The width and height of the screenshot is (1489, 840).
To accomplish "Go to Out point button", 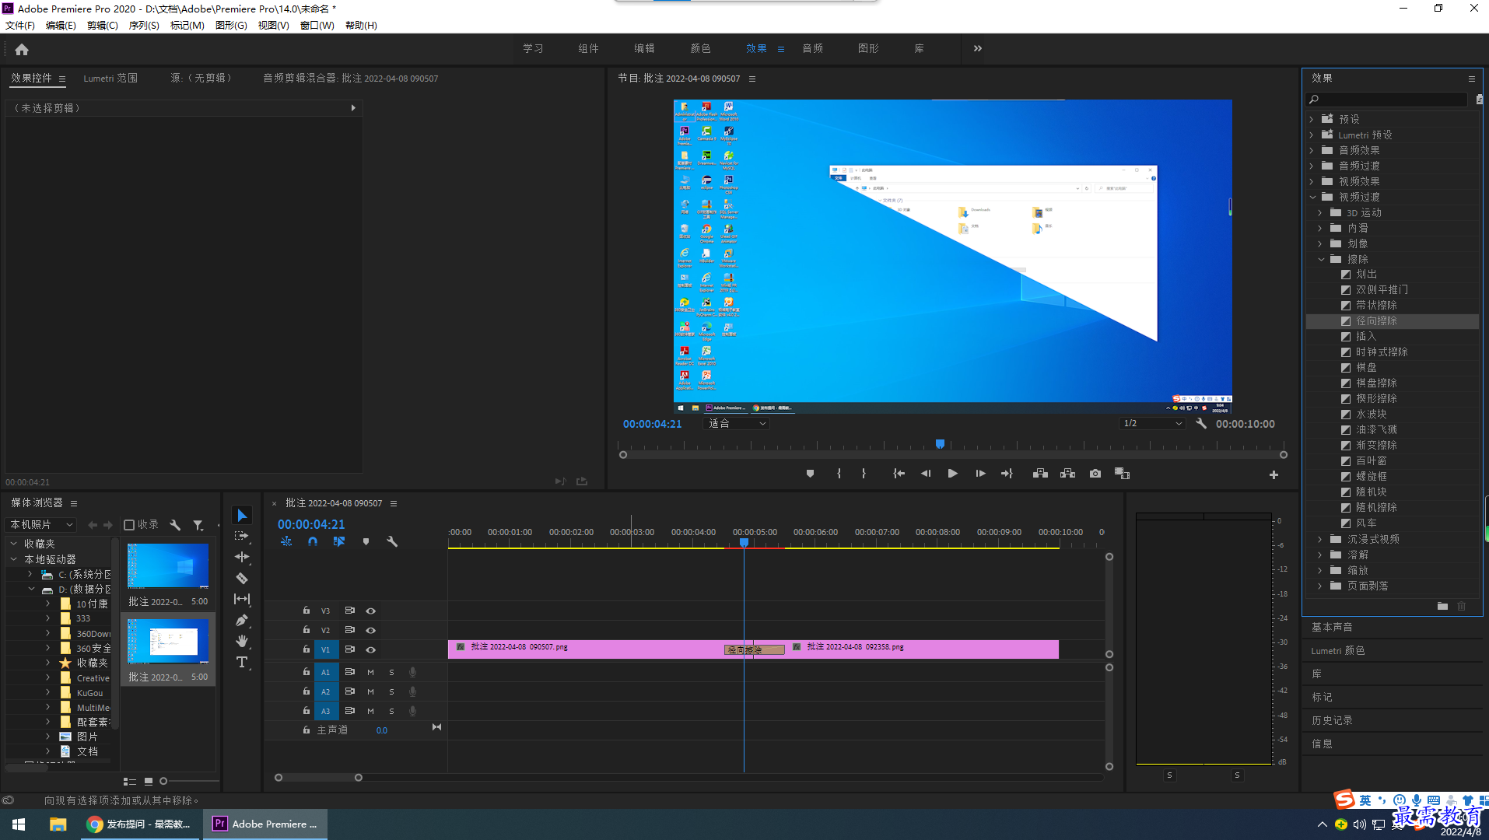I will (1007, 474).
